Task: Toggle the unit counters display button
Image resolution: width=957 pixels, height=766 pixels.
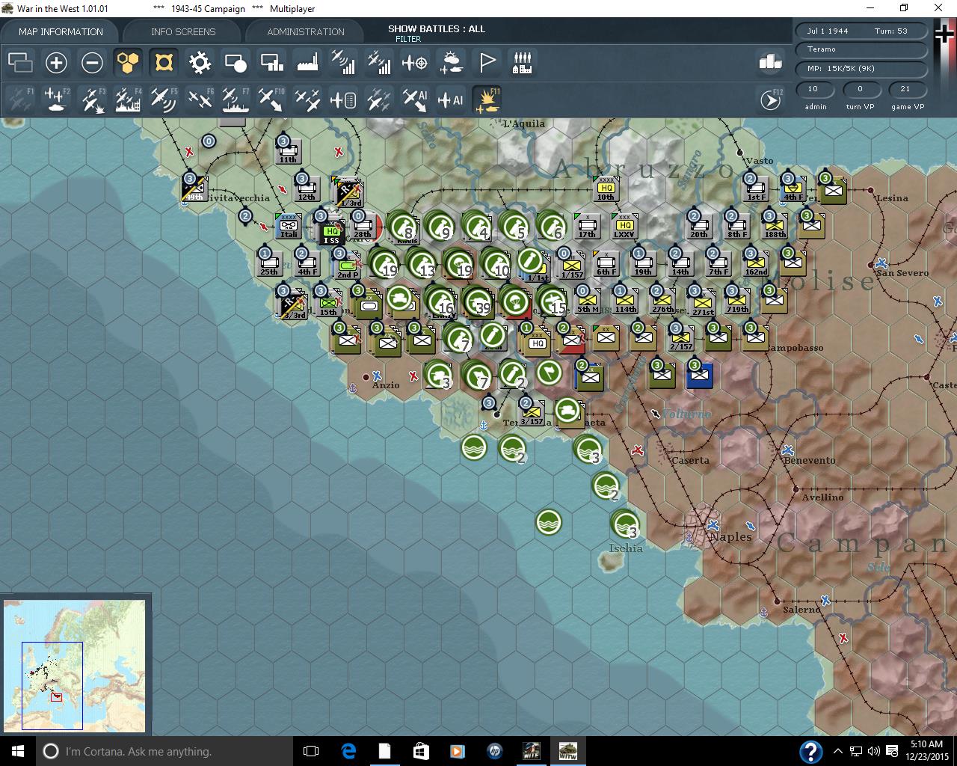Action: [x=164, y=63]
